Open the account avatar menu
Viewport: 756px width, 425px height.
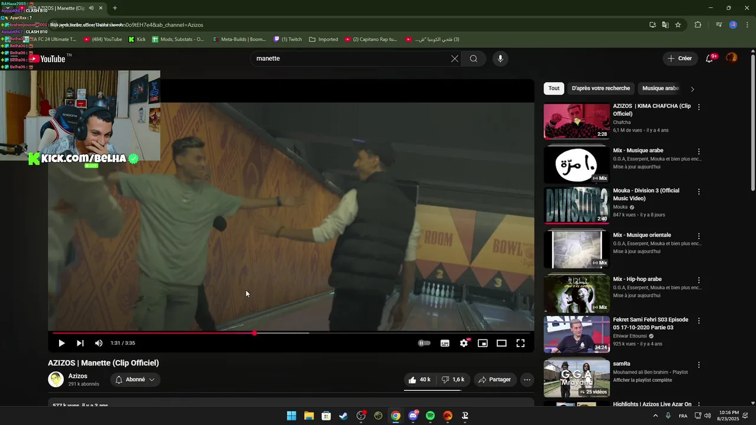tap(732, 58)
